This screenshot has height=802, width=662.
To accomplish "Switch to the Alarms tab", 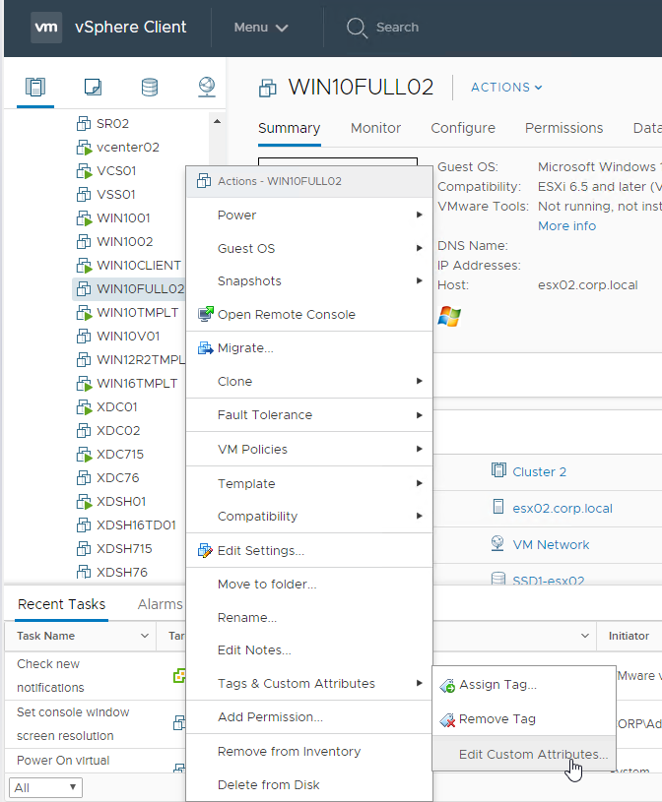I will pos(161,604).
